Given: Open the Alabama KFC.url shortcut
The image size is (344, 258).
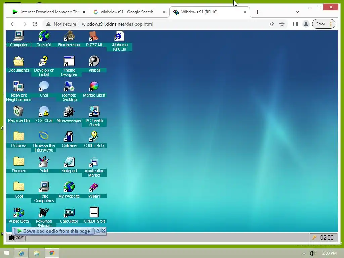Looking at the screenshot, I should 120,41.
